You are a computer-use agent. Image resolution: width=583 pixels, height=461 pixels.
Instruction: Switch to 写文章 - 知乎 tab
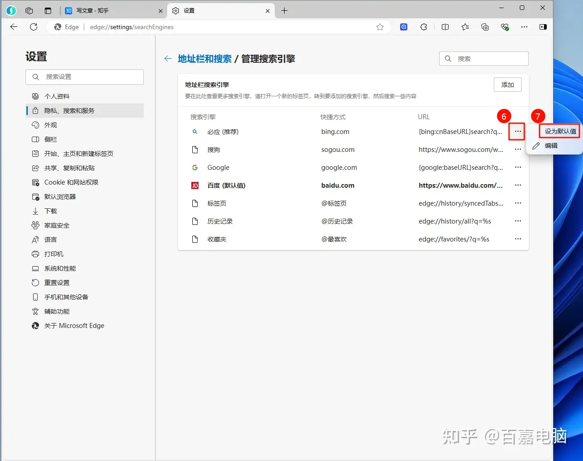(113, 10)
